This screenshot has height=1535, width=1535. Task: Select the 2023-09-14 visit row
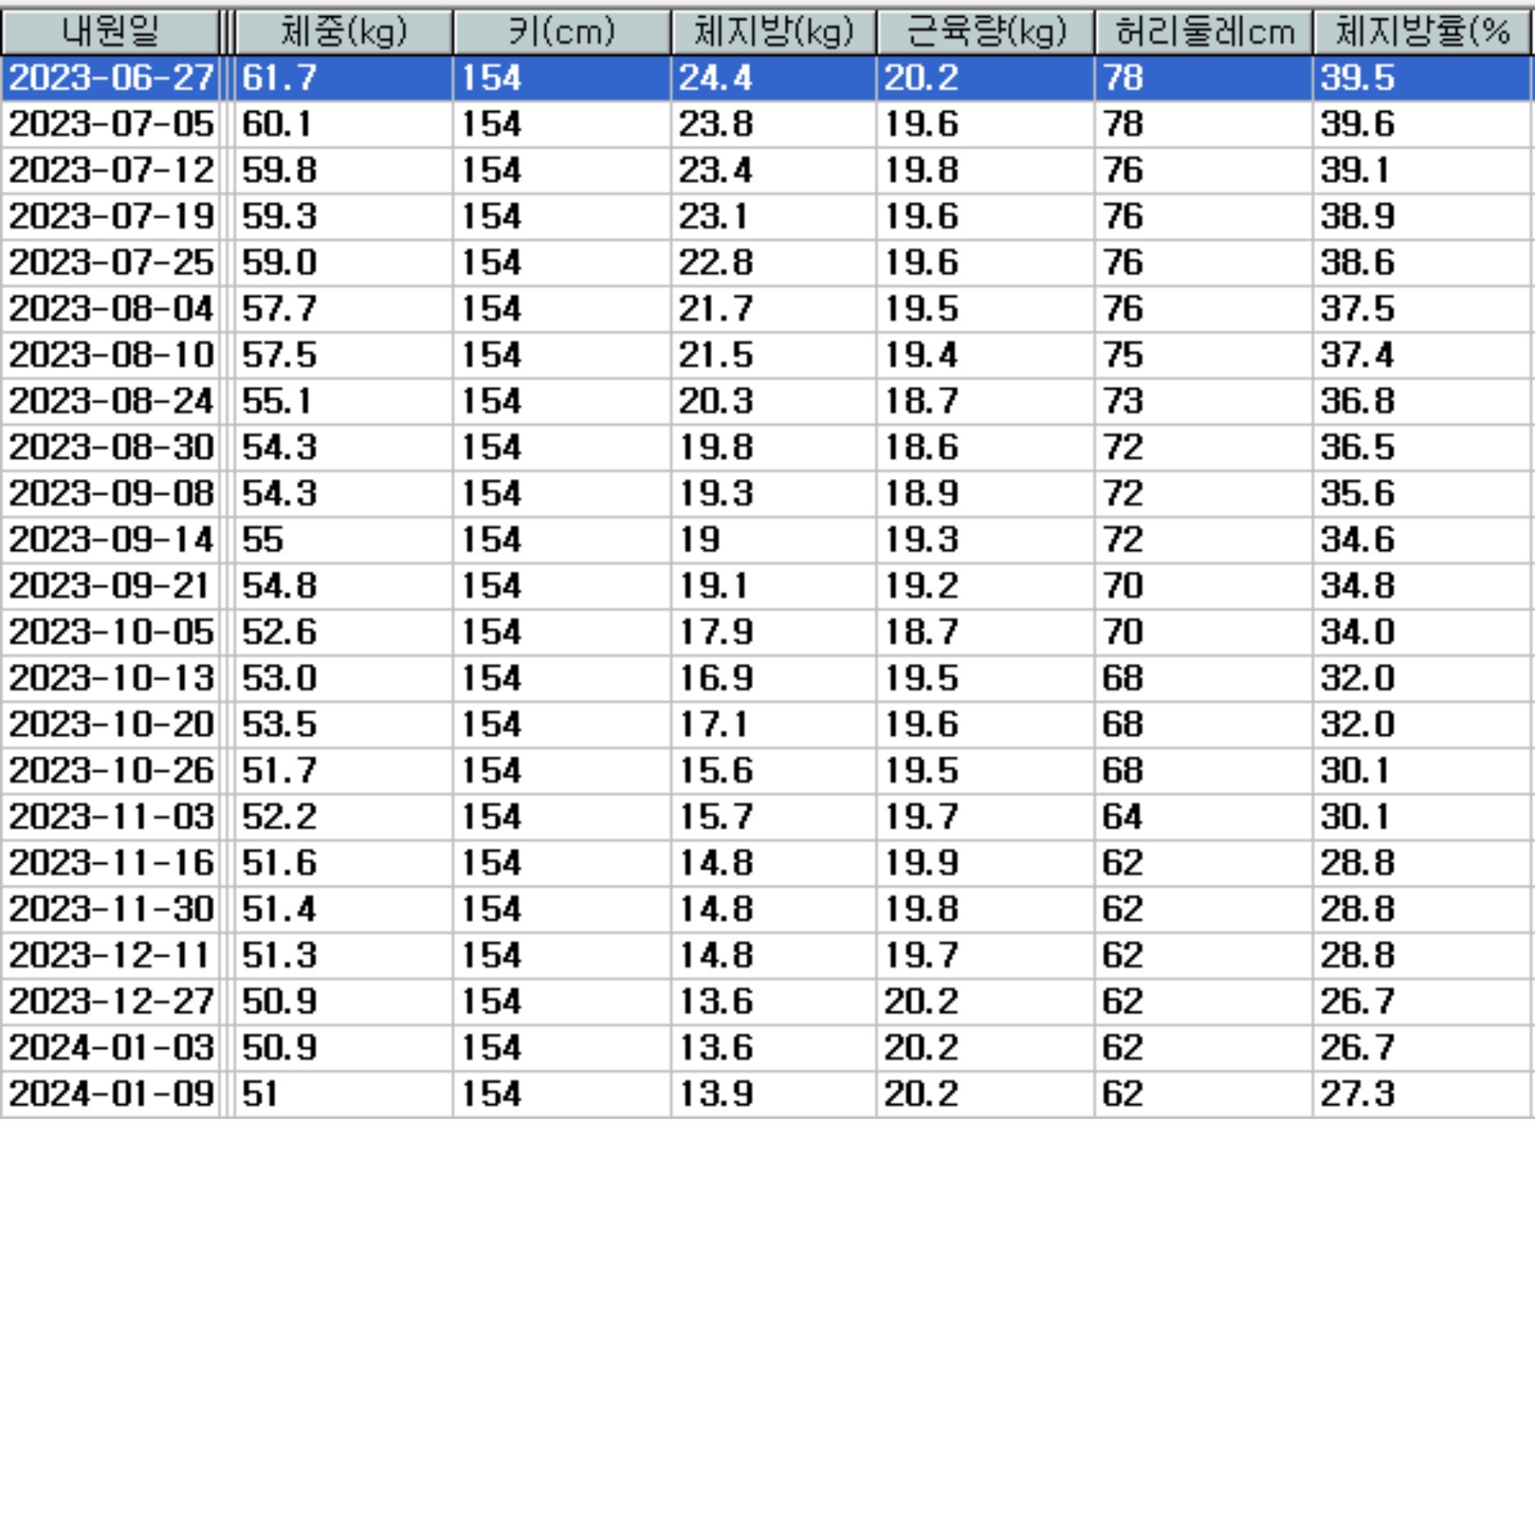coord(767,539)
